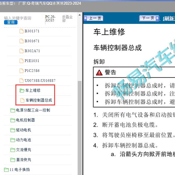
Task: Expand the 驱动电机 folder
Action: pyautogui.click(x=24, y=130)
